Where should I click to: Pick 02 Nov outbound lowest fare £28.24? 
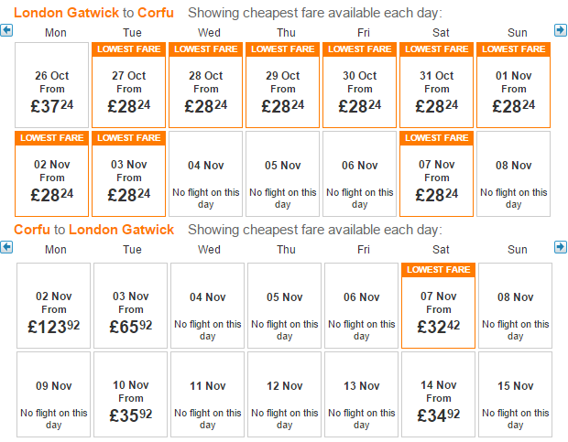(x=52, y=174)
